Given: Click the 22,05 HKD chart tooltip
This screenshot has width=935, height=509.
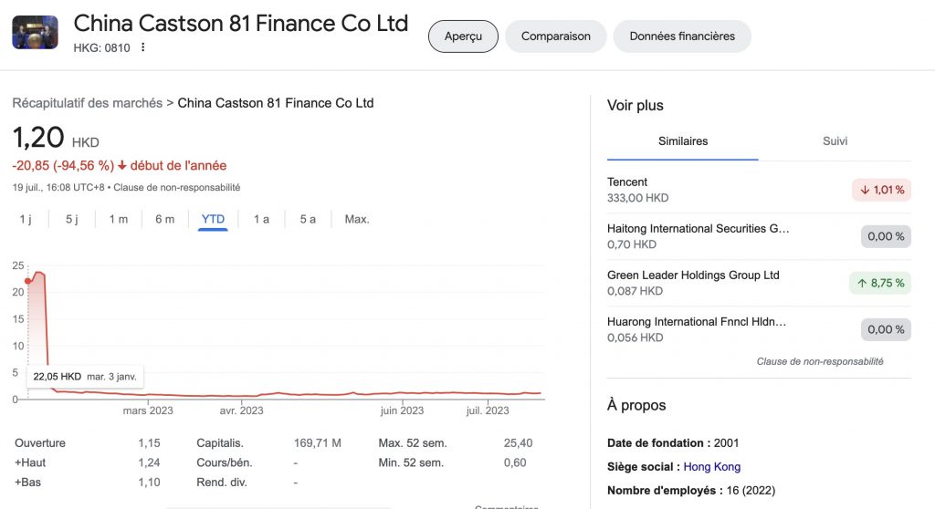Looking at the screenshot, I should (x=85, y=377).
